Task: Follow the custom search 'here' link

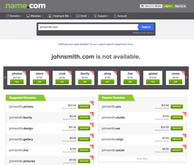Action: tap(130, 44)
